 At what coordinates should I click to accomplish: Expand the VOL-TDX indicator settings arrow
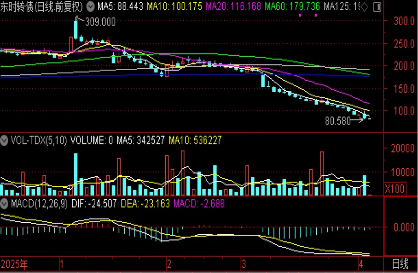tap(4, 140)
